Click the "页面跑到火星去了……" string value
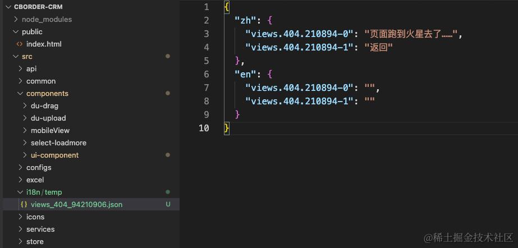This screenshot has width=518, height=248. coord(411,34)
